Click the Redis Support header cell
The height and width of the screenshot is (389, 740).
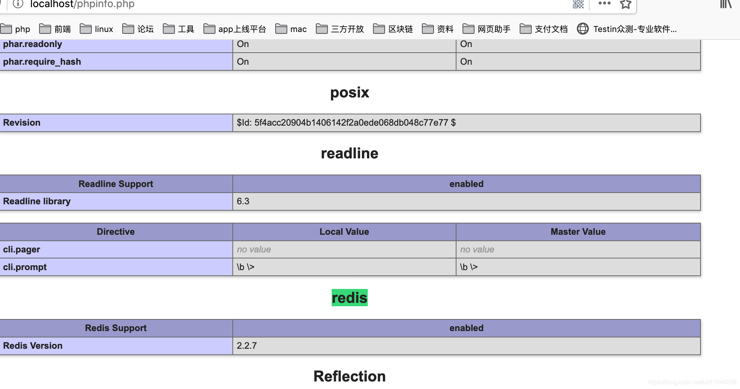(x=116, y=328)
